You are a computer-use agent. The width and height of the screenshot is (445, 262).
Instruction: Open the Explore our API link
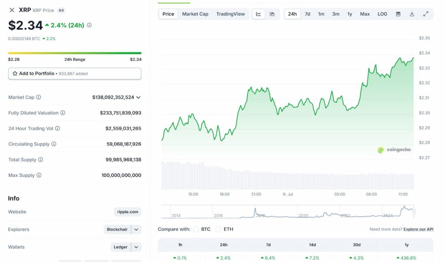pos(418,229)
